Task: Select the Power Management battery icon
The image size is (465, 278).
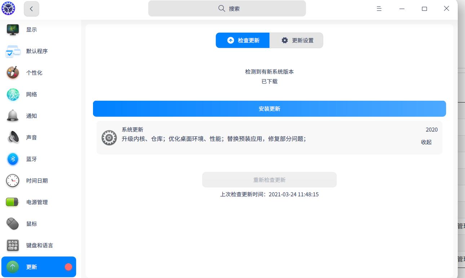Action: (13, 202)
